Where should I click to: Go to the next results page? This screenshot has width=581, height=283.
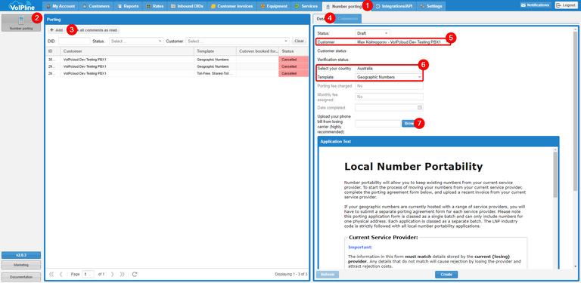pyautogui.click(x=112, y=274)
